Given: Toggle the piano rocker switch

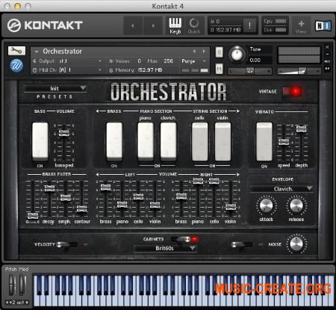Looking at the screenshot, I should point(146,141).
